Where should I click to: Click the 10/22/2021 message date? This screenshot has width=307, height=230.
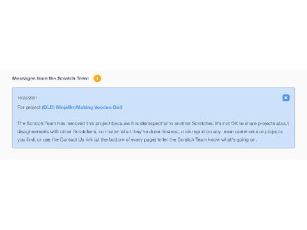[27, 98]
